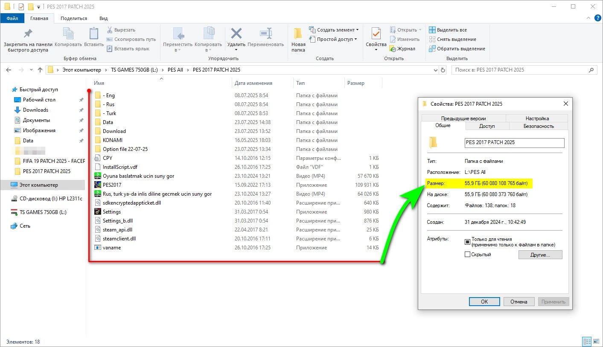Open the Customize Quick Access Toolbar dropdown
The image size is (603, 347).
(x=38, y=7)
